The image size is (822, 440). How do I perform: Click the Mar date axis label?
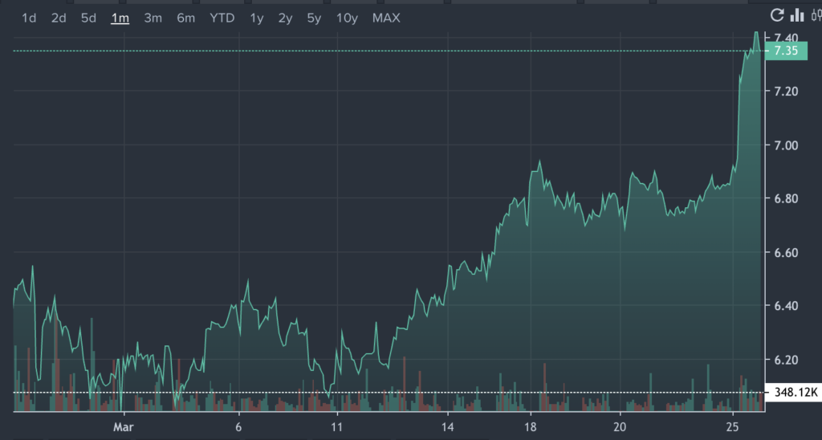pyautogui.click(x=124, y=427)
